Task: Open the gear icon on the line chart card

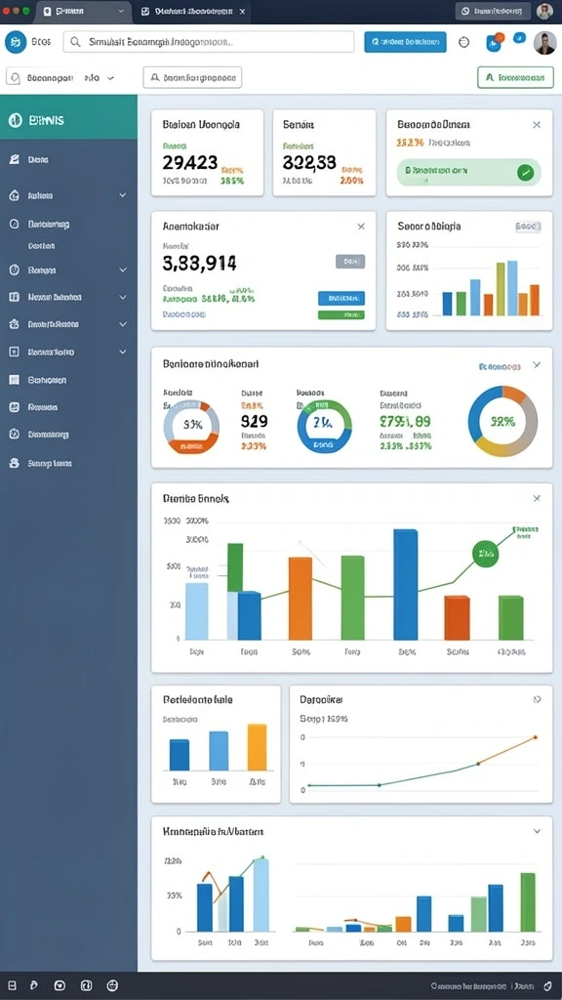Action: 538,699
